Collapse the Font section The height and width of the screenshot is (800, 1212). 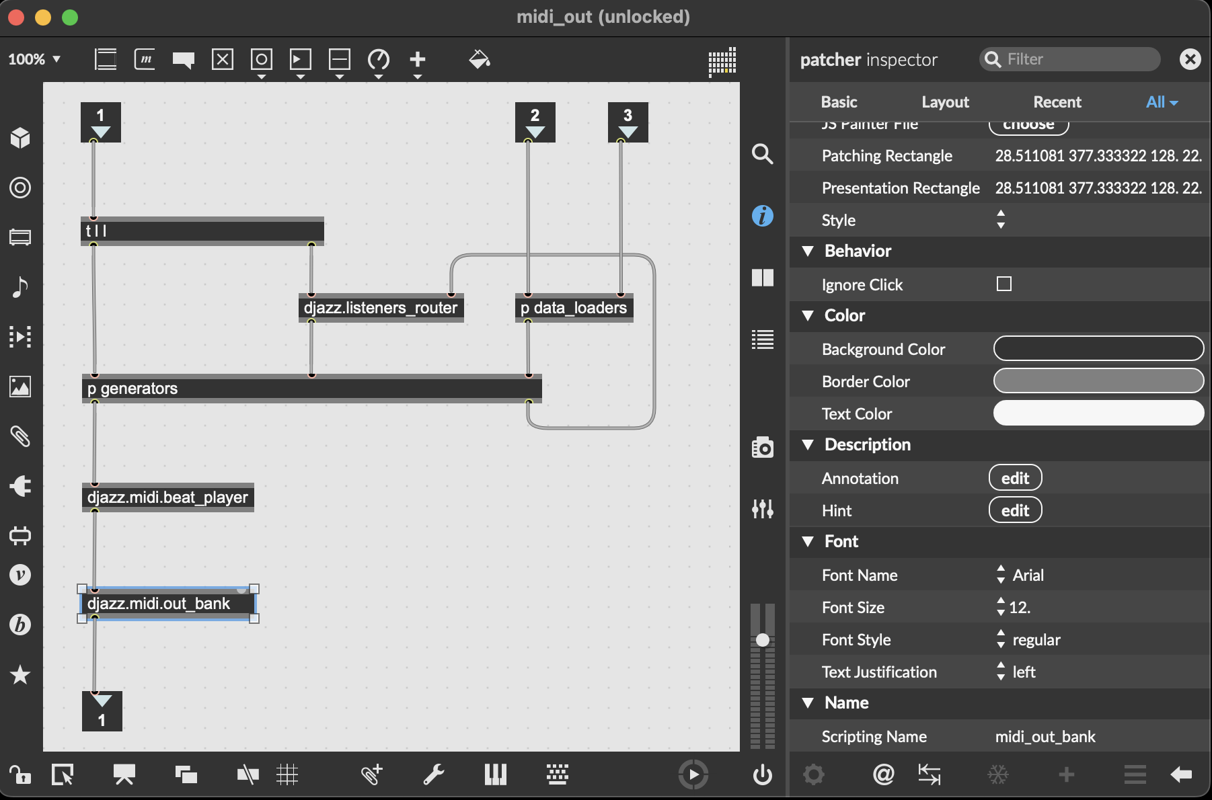808,542
